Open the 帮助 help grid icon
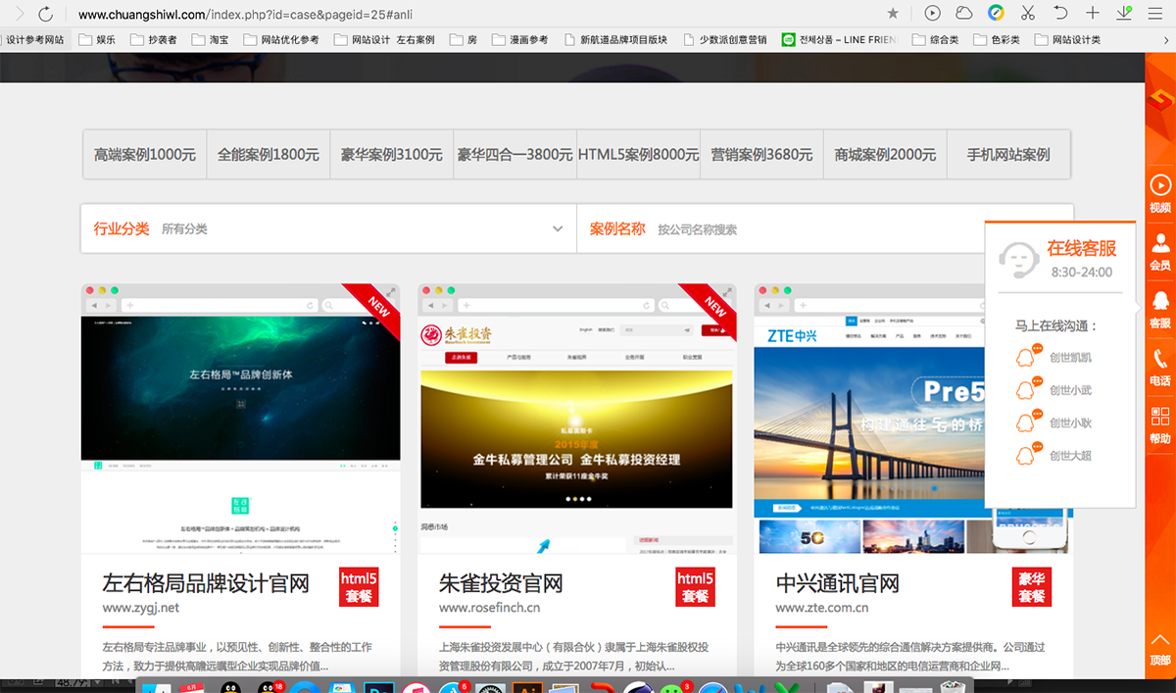 (1159, 423)
